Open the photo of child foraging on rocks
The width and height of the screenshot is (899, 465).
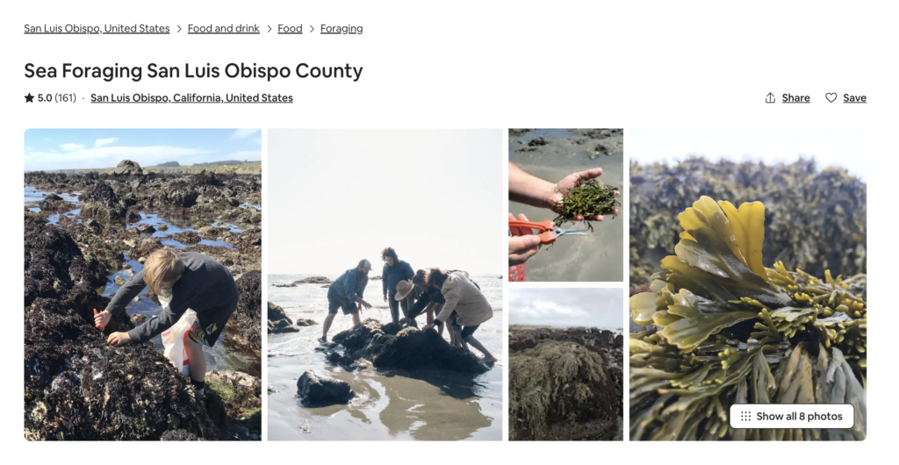(x=143, y=284)
